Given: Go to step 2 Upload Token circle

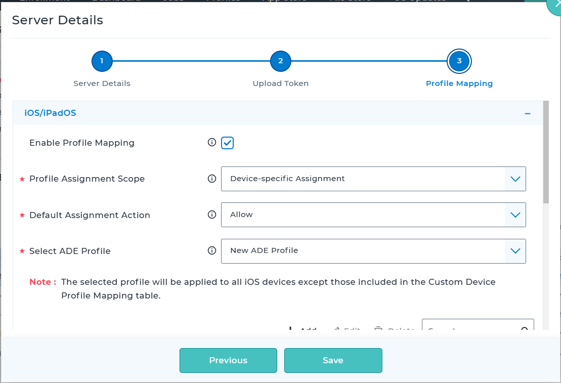Looking at the screenshot, I should (x=280, y=61).
